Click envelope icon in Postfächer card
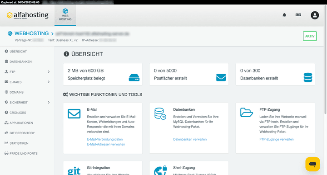 (221, 77)
